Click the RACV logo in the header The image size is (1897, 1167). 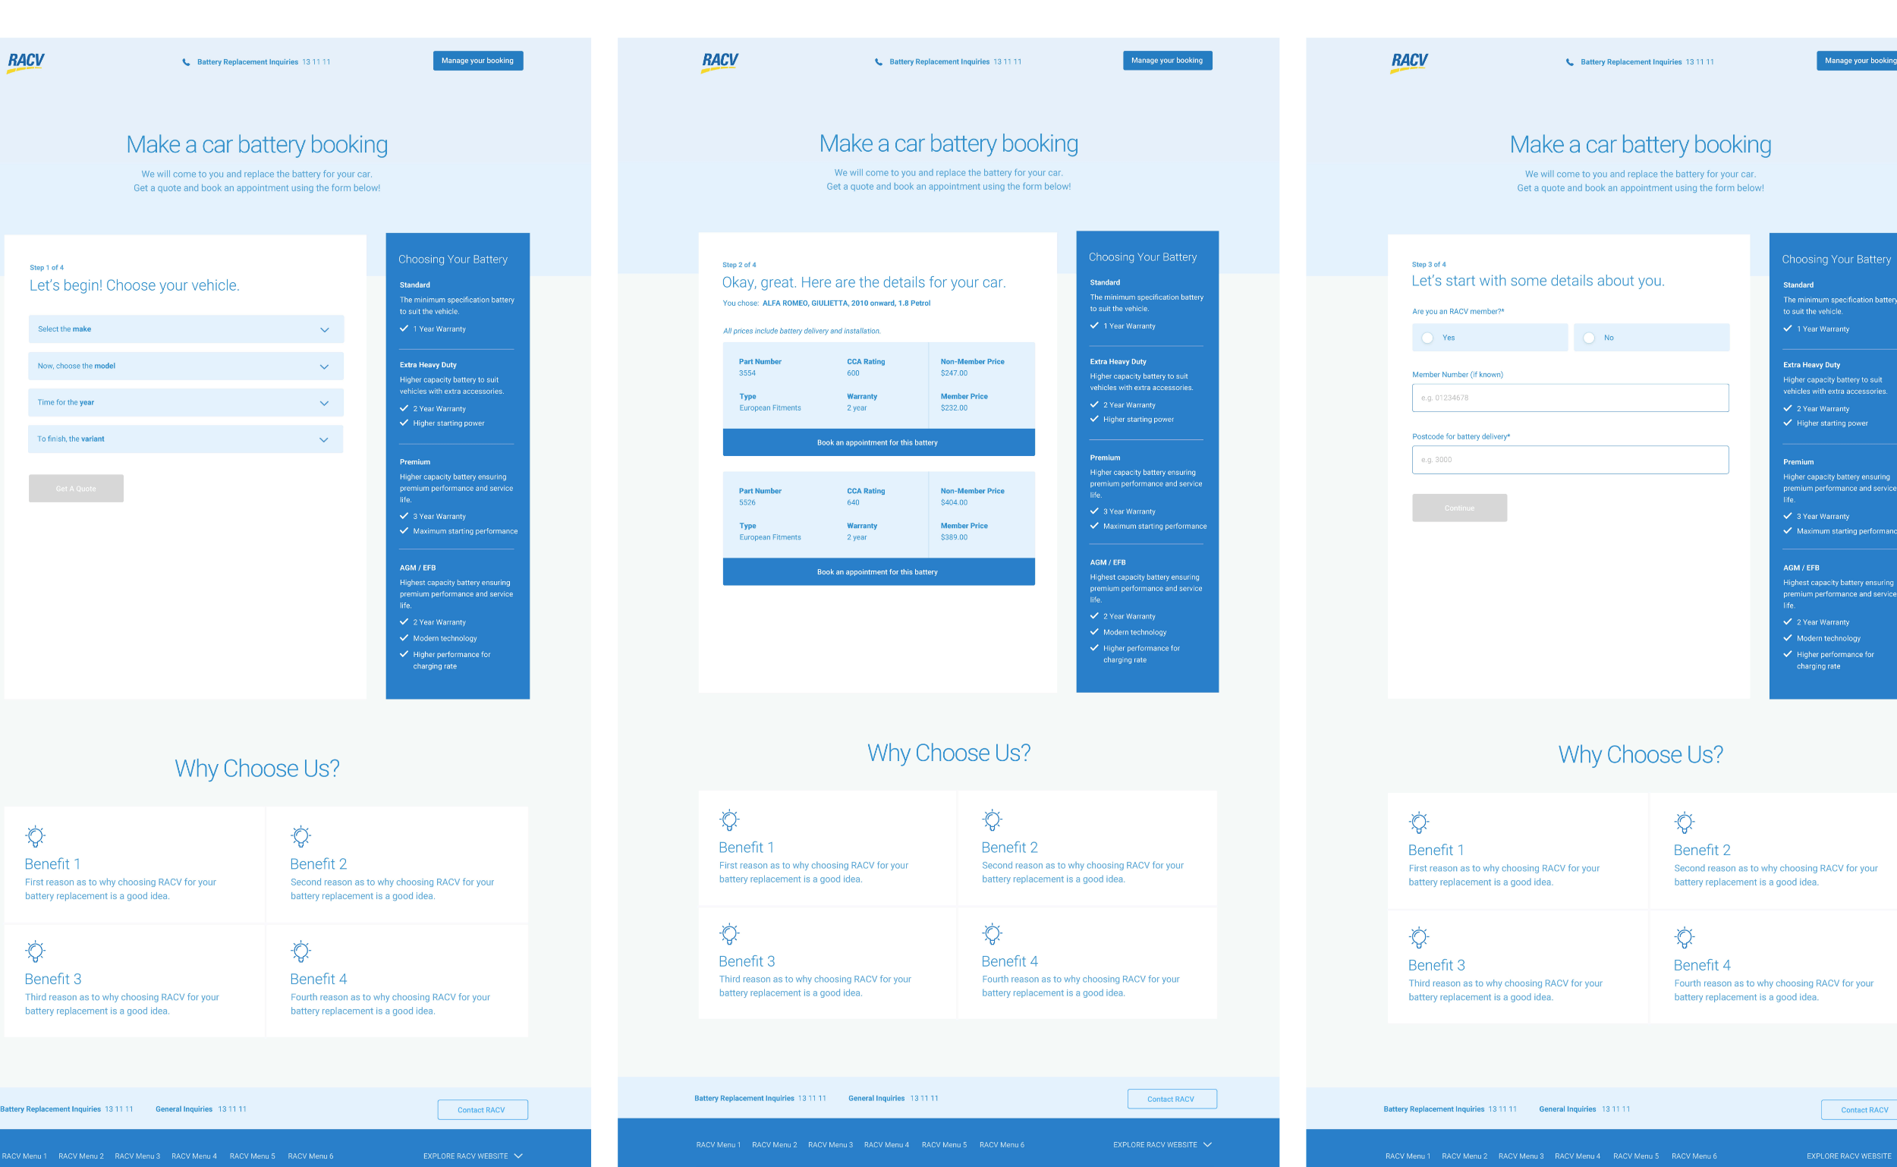(24, 61)
